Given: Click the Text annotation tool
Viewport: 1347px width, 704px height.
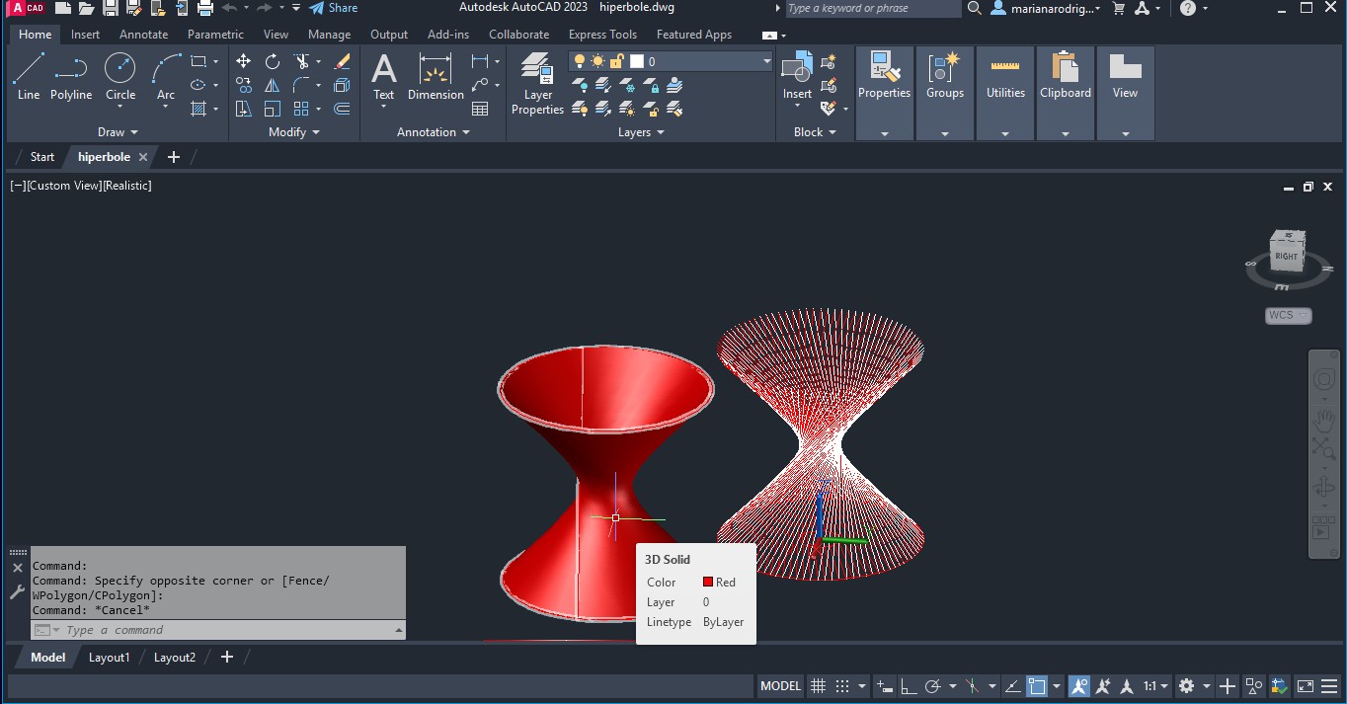Looking at the screenshot, I should coord(383,77).
